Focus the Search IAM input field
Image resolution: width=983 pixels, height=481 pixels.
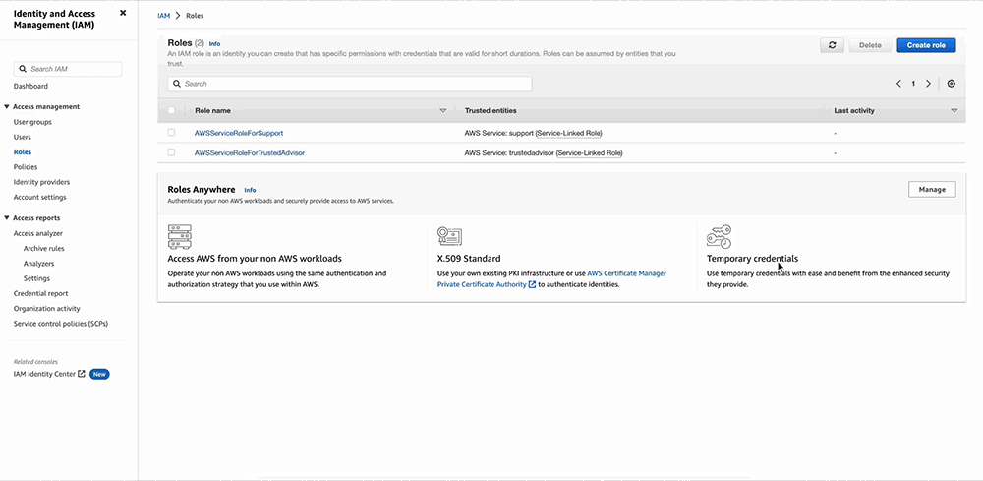pyautogui.click(x=68, y=69)
